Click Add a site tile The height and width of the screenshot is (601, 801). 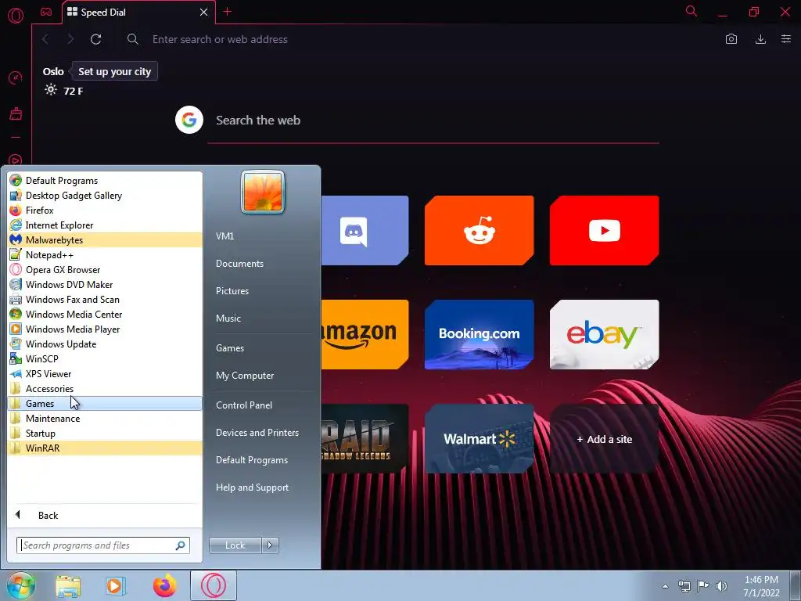tap(605, 438)
